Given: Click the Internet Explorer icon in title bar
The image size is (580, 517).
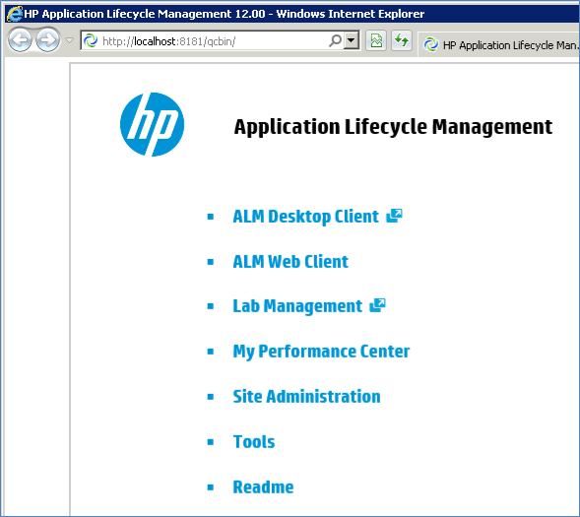Looking at the screenshot, I should 15,14.
